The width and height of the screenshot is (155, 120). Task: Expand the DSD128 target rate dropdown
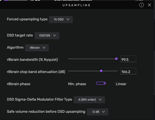[47, 36]
